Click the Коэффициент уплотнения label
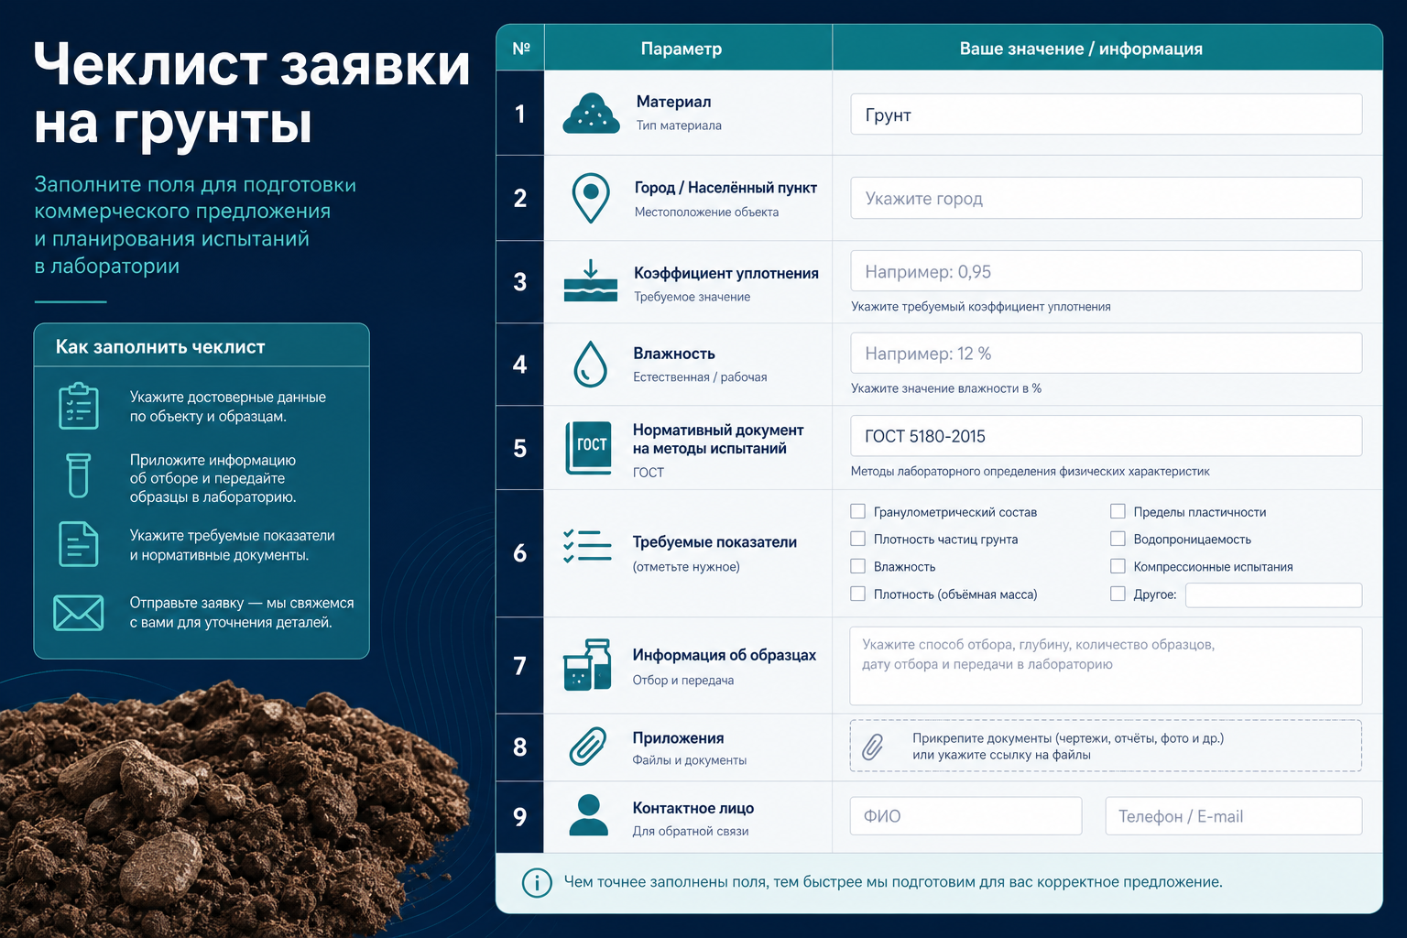Viewport: 1407px width, 938px height. tap(726, 273)
